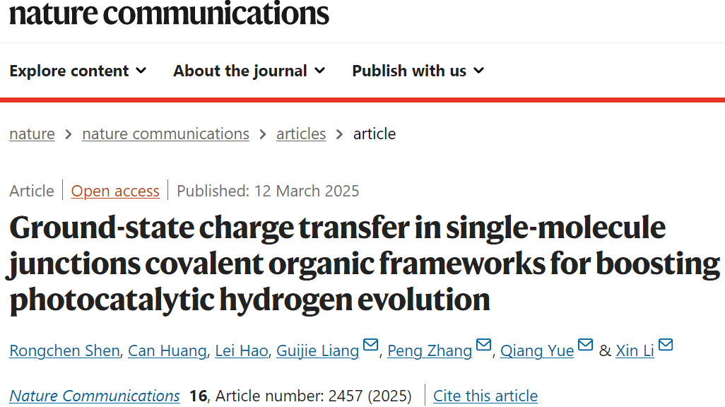Click the Xin Li author name
This screenshot has height=407, width=725.
click(x=635, y=350)
